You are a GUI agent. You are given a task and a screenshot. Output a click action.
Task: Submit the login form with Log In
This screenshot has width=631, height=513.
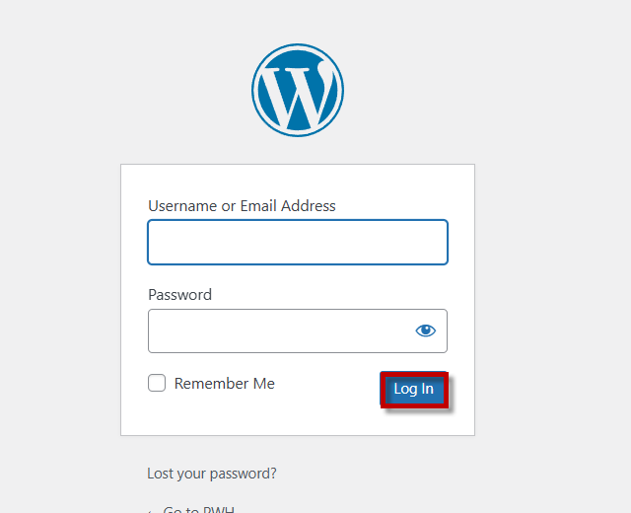coord(413,389)
